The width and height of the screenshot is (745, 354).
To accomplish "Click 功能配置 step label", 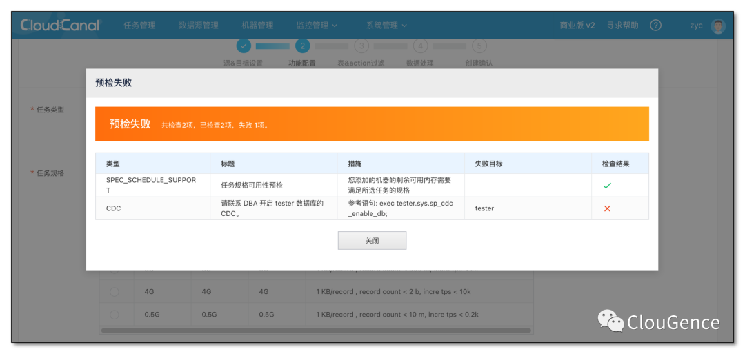I will coord(302,63).
